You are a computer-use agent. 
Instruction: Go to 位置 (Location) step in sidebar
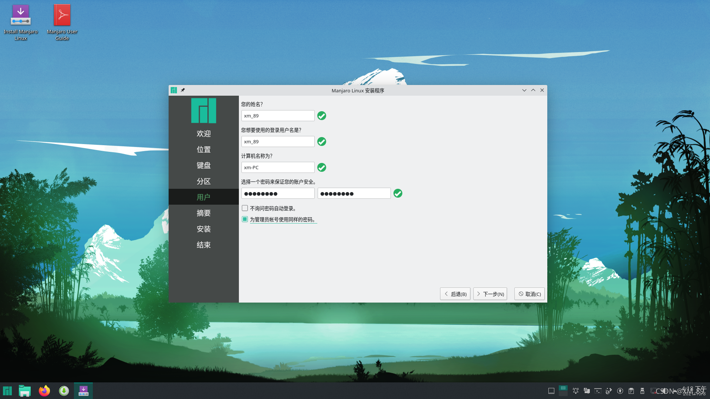(204, 149)
